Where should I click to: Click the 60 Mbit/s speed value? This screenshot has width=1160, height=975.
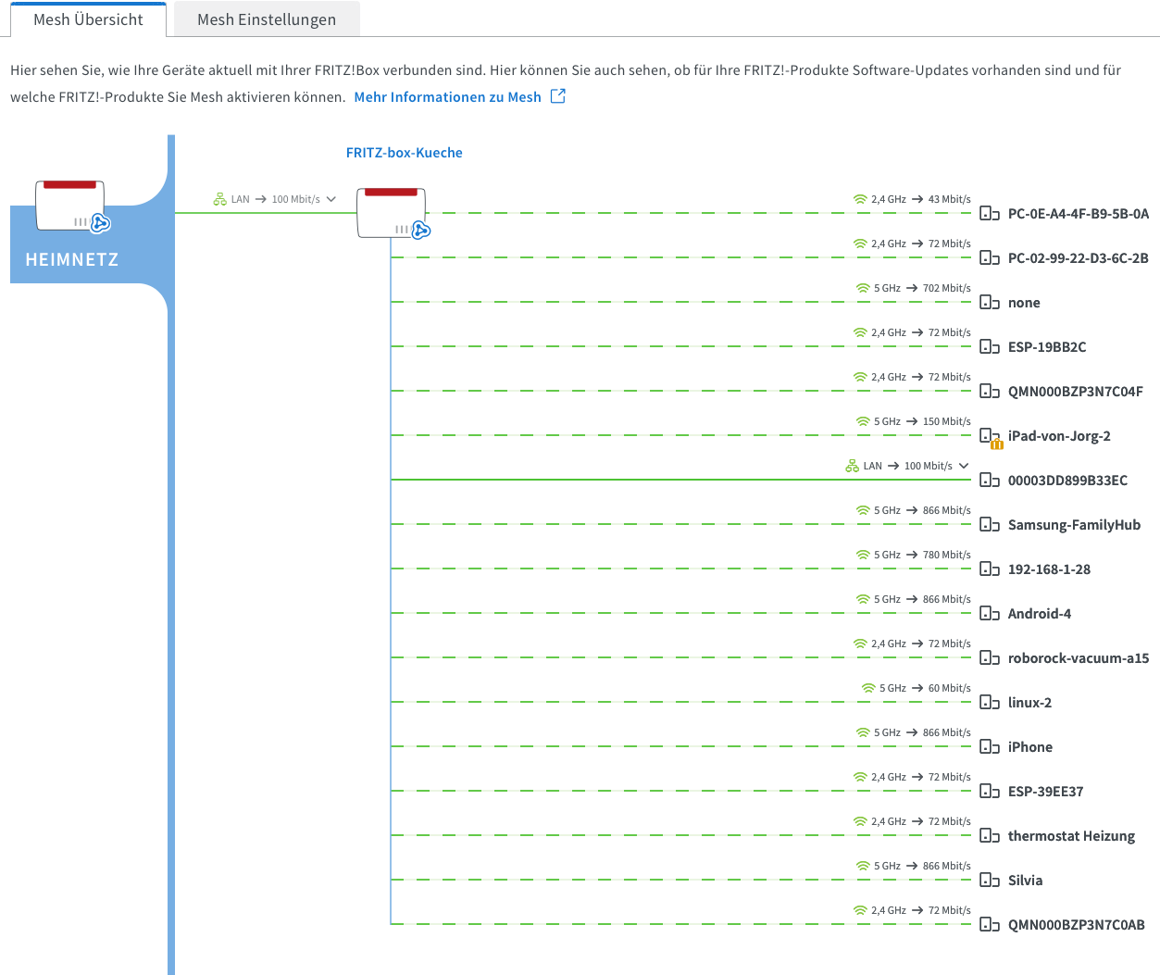tap(950, 688)
